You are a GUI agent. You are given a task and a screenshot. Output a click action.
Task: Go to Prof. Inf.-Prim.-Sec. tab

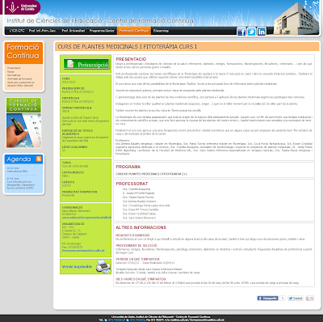(43, 31)
